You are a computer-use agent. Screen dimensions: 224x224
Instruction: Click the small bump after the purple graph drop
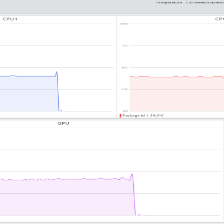tap(139, 214)
